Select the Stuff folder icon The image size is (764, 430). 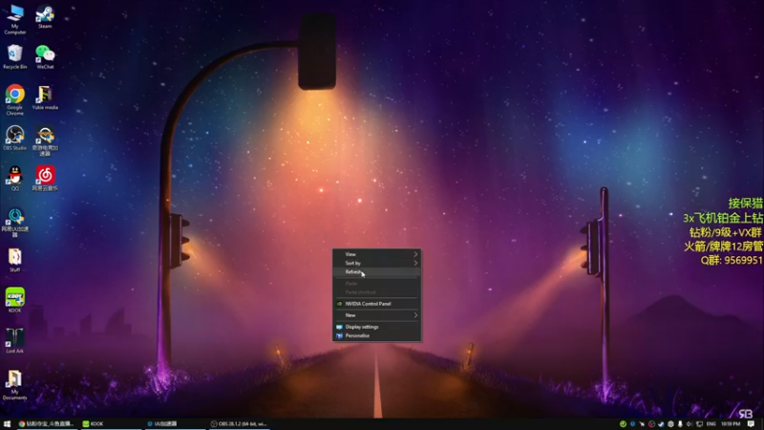click(15, 260)
